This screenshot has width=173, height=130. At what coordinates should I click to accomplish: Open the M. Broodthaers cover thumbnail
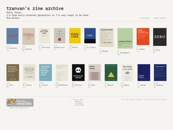(x=62, y=73)
